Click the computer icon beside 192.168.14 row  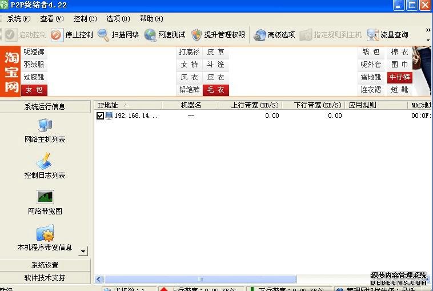click(109, 115)
